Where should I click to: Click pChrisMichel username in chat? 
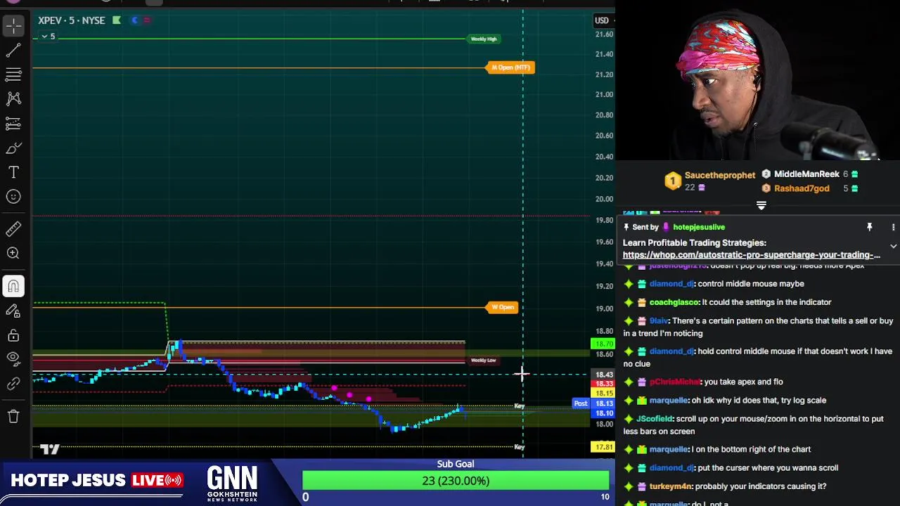click(674, 382)
